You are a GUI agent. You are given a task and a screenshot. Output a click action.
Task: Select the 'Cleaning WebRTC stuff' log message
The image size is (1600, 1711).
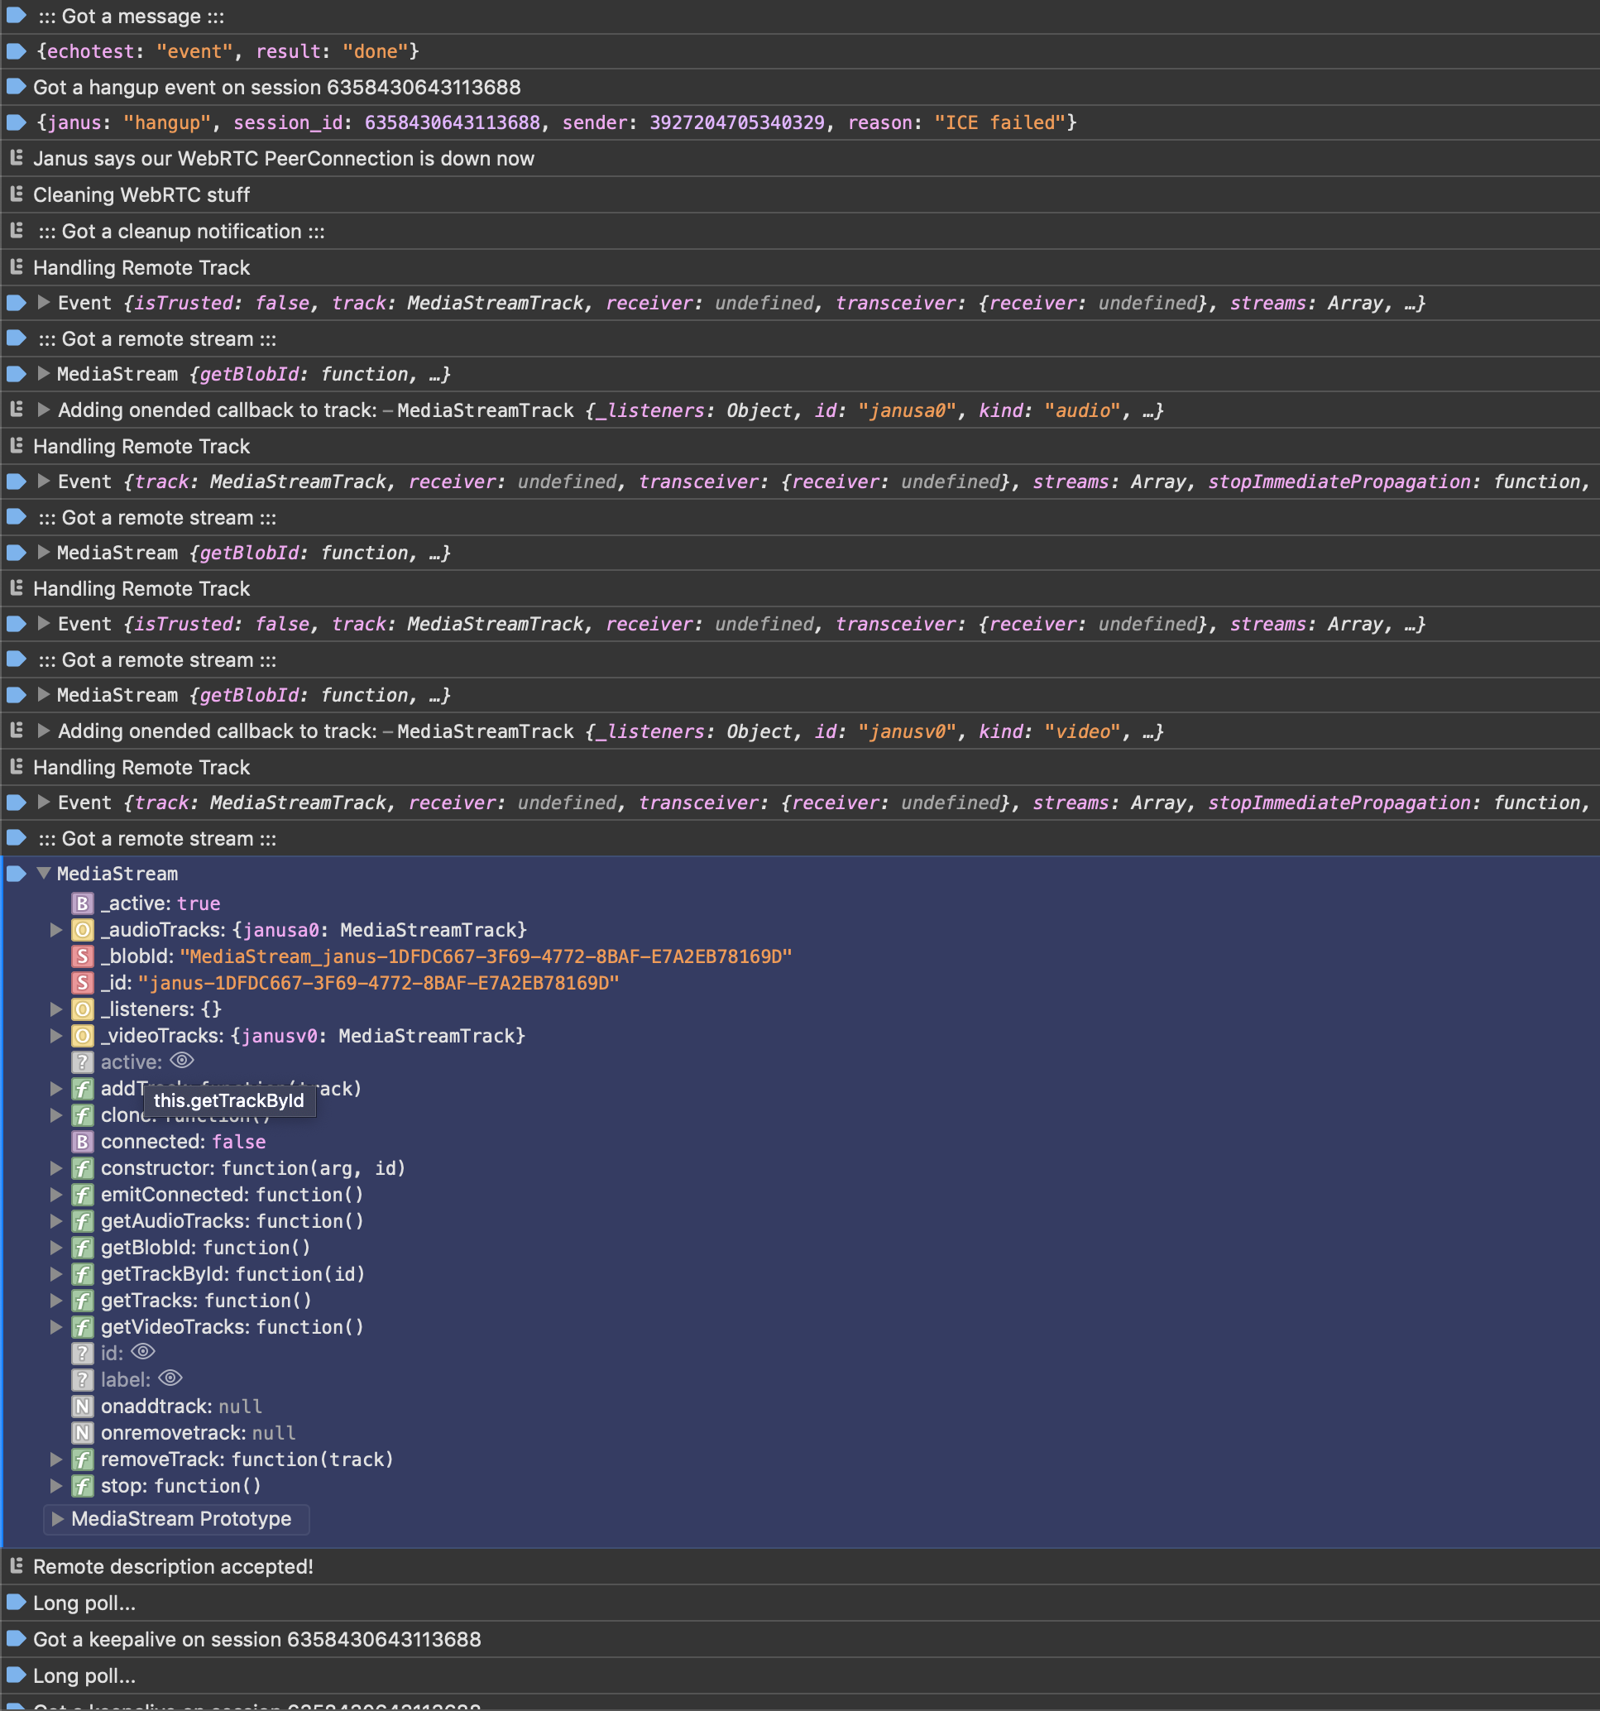[x=141, y=194]
